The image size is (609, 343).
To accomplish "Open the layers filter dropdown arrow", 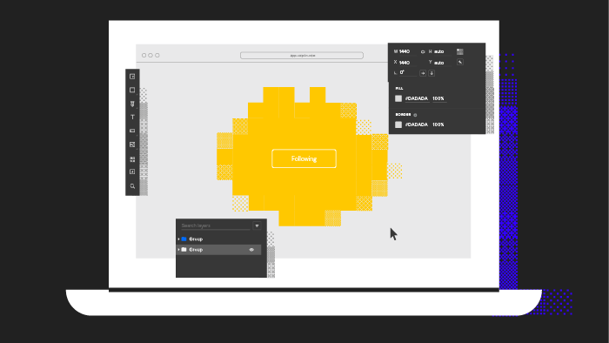I will (x=257, y=225).
